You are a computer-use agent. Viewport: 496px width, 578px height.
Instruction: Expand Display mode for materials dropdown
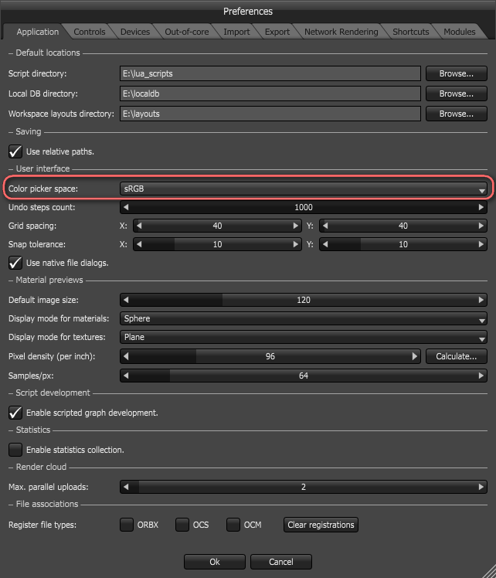coord(304,318)
